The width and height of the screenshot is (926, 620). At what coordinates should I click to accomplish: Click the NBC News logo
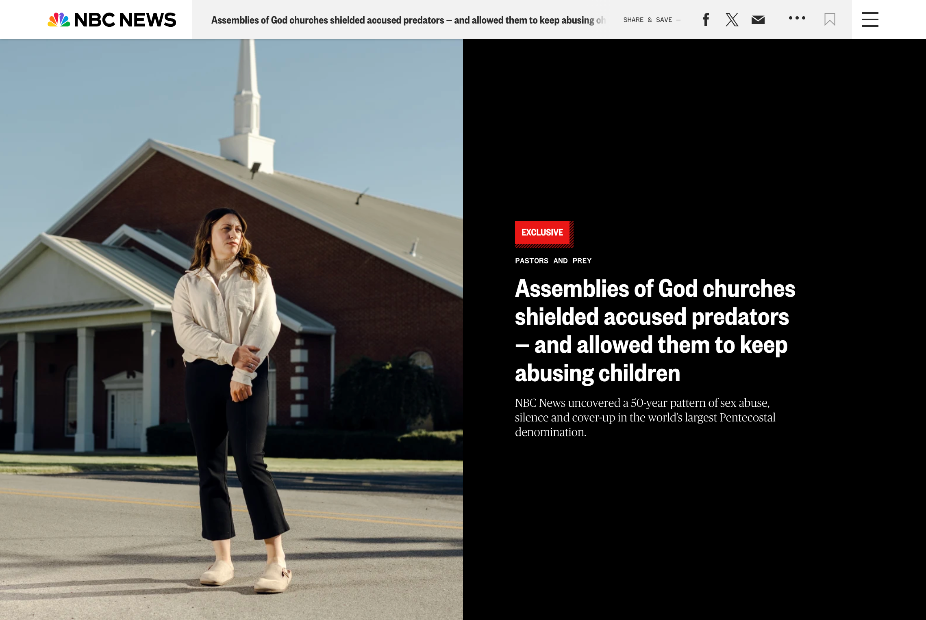[x=112, y=19]
